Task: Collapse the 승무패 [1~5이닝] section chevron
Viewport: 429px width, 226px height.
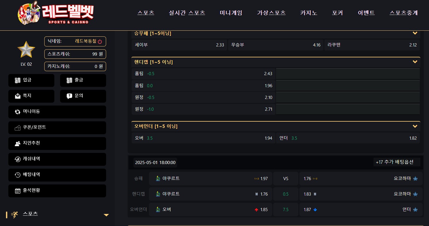Action: pyautogui.click(x=415, y=33)
